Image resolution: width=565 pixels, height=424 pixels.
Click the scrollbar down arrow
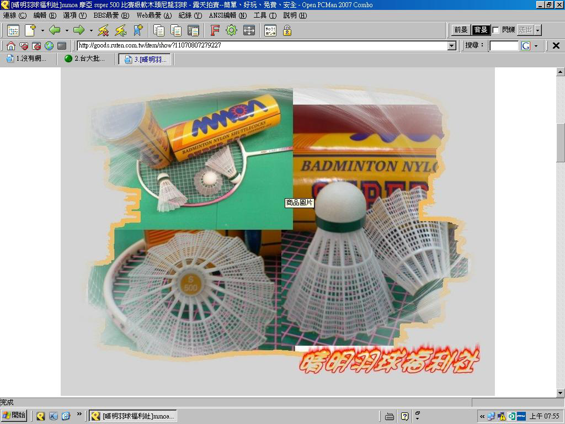(x=561, y=393)
